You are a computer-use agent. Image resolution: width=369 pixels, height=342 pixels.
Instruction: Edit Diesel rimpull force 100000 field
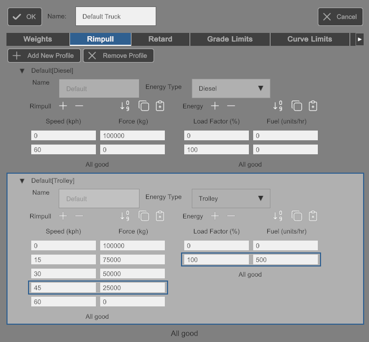(x=133, y=135)
